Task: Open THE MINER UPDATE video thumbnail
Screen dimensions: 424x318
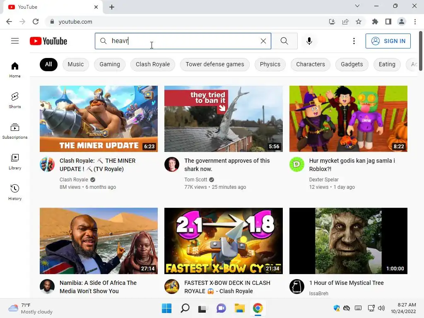Action: click(99, 119)
